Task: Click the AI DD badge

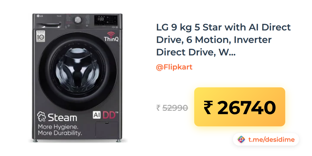Action: click(105, 115)
